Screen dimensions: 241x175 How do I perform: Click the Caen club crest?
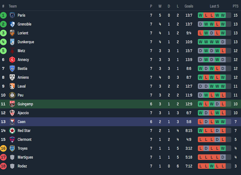pyautogui.click(x=12, y=122)
